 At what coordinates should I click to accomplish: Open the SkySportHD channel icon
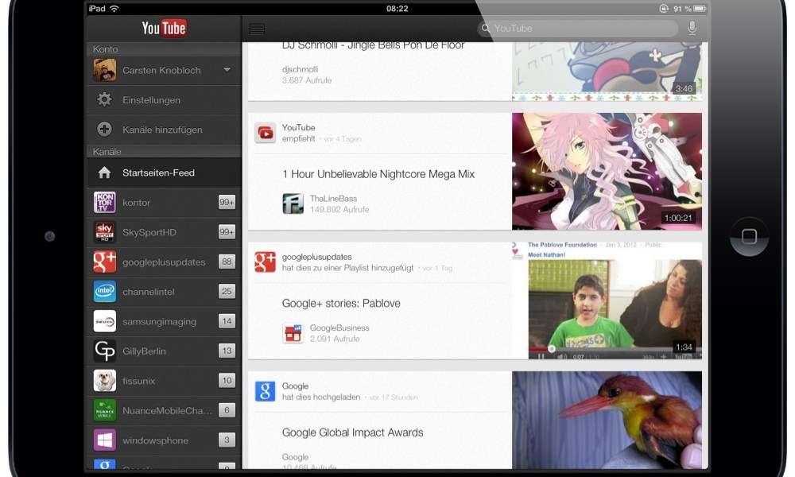[105, 232]
